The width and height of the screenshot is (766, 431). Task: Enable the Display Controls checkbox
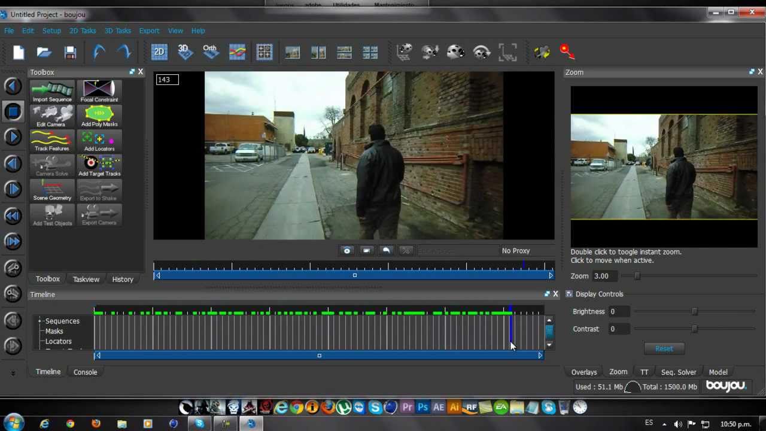click(569, 293)
